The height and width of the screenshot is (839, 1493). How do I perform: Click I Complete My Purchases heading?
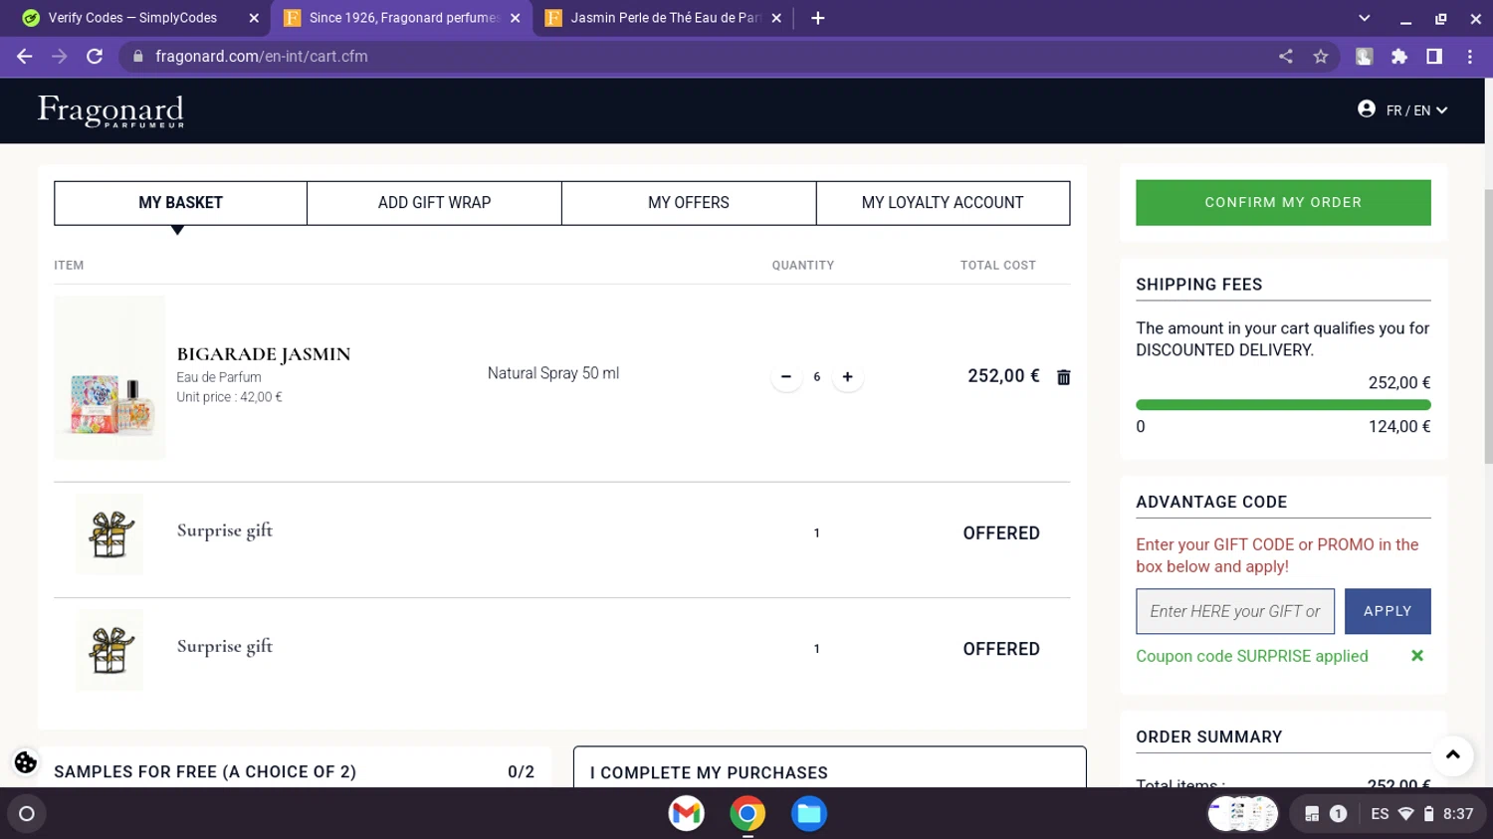pyautogui.click(x=709, y=773)
